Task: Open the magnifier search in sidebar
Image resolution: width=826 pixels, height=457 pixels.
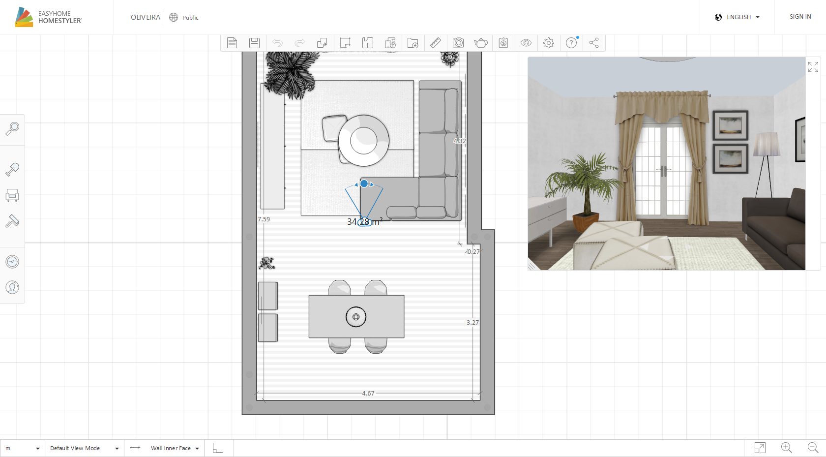Action: click(12, 129)
